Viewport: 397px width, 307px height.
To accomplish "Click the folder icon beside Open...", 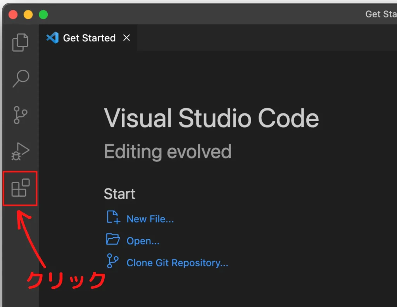I will [x=113, y=239].
